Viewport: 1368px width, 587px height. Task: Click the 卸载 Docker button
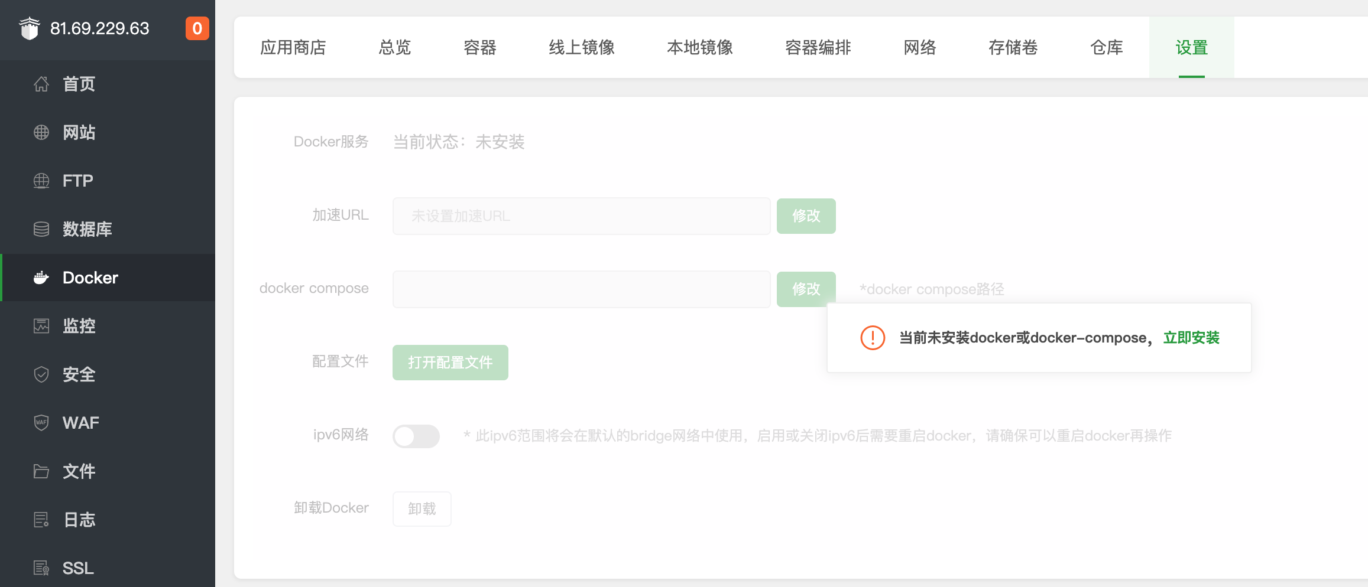pyautogui.click(x=422, y=508)
